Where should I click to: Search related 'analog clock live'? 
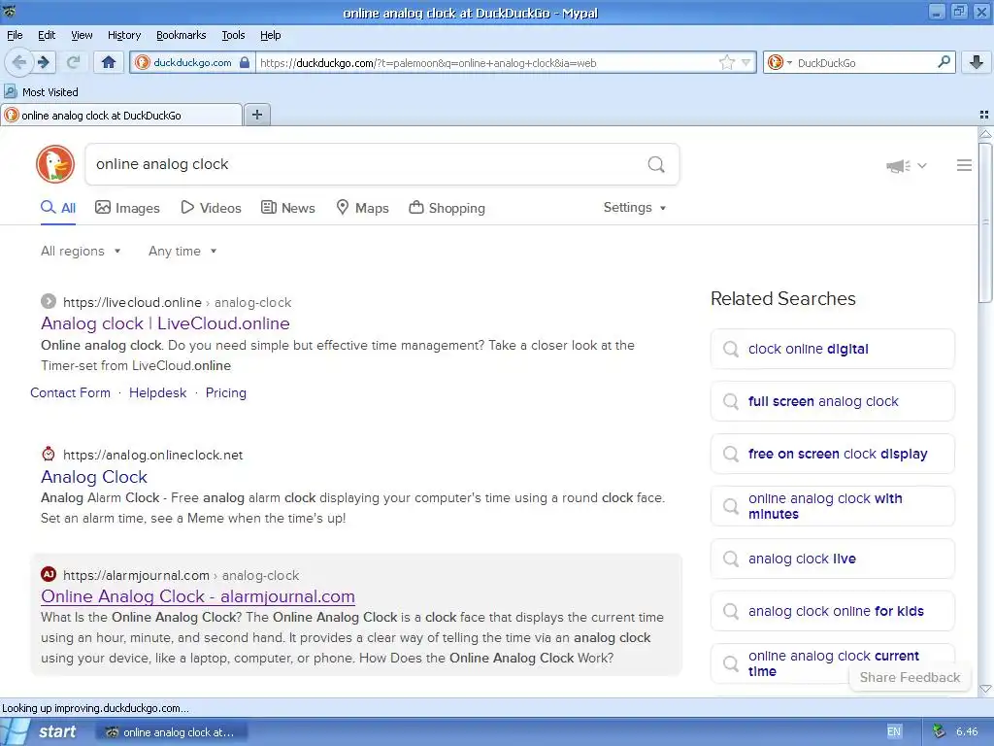[832, 559]
